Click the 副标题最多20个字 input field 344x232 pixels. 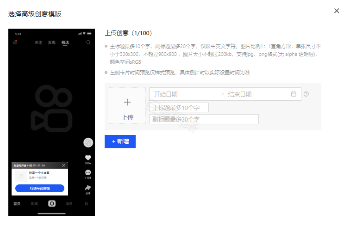click(204, 119)
